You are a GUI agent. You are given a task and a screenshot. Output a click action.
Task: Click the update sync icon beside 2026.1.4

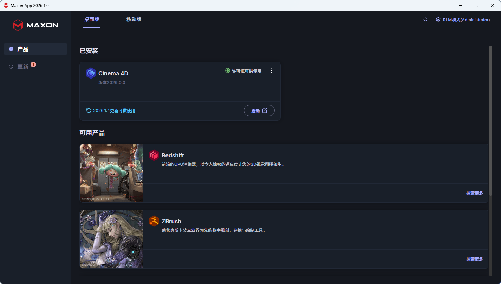tap(89, 111)
